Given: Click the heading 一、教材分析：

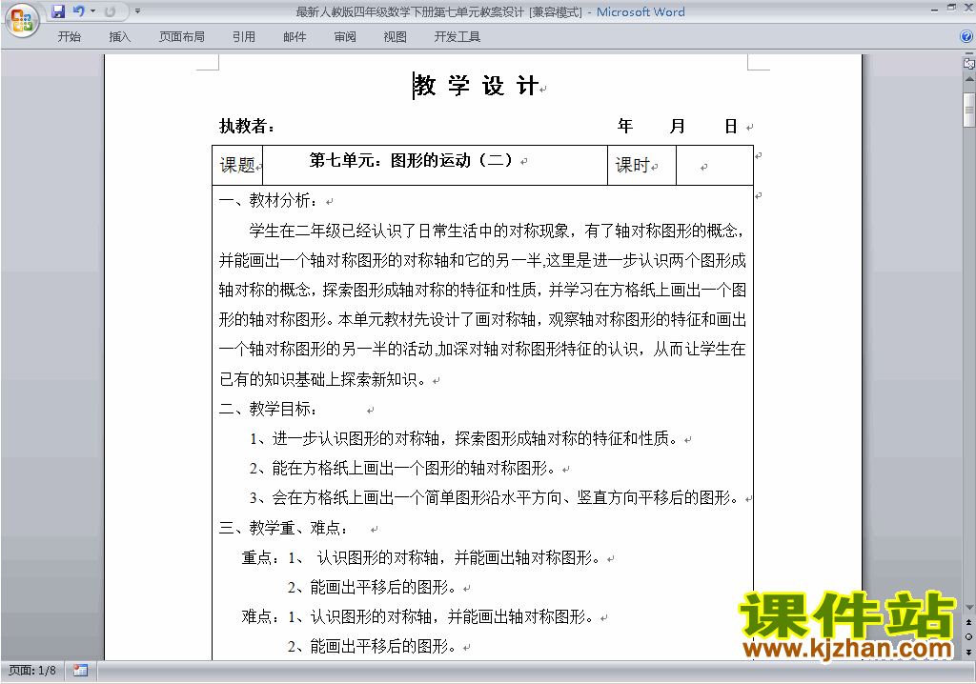Looking at the screenshot, I should tap(269, 200).
